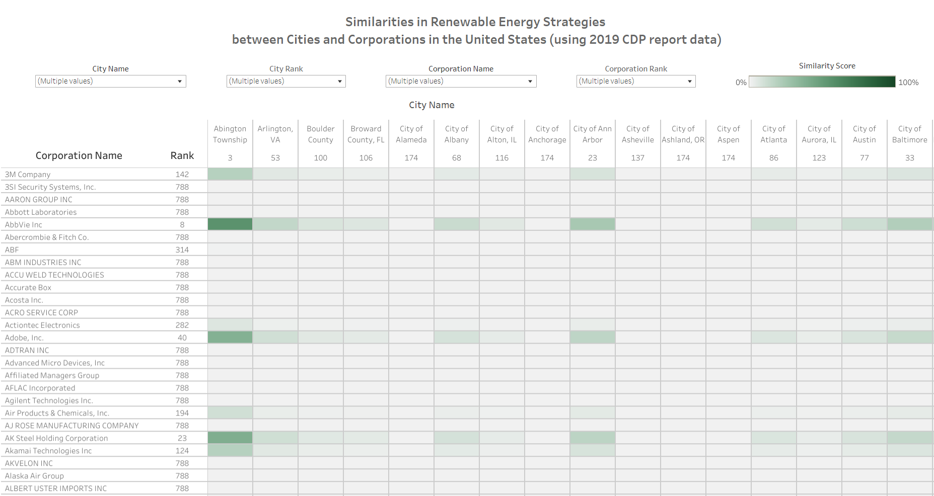Open the Corporation Rank filter dropdown
934x496 pixels.
pyautogui.click(x=635, y=81)
